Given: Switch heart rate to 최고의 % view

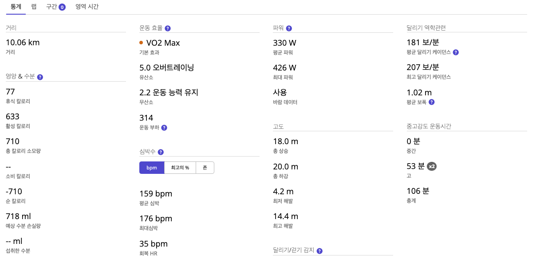Looking at the screenshot, I should click(x=180, y=168).
